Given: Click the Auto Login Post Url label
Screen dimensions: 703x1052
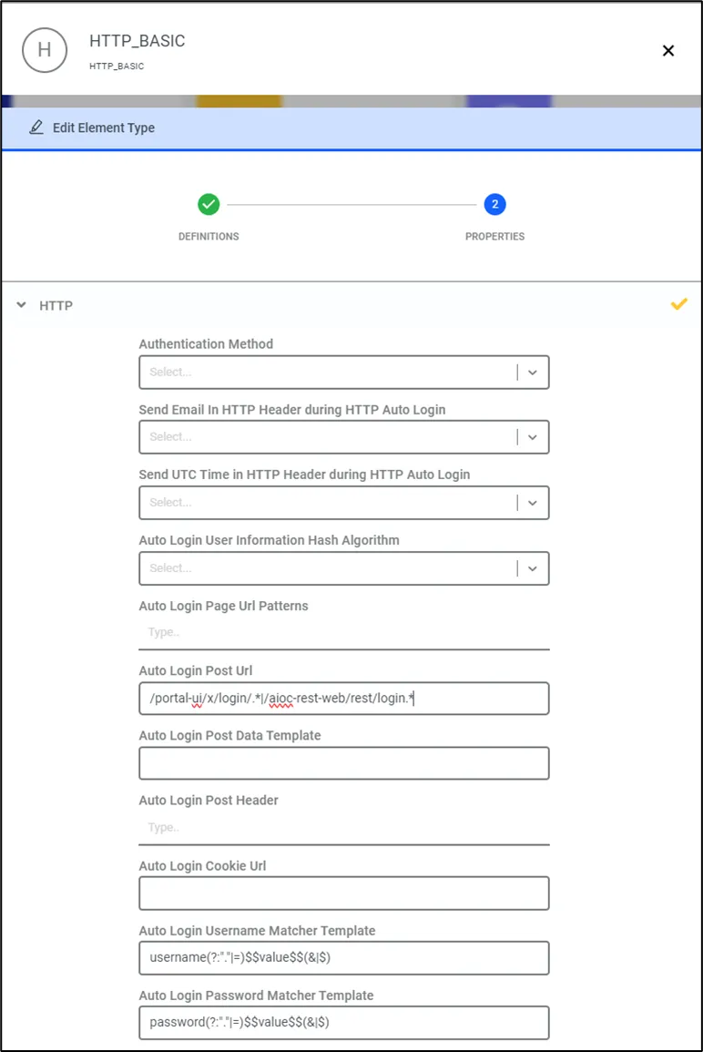Looking at the screenshot, I should tap(195, 670).
